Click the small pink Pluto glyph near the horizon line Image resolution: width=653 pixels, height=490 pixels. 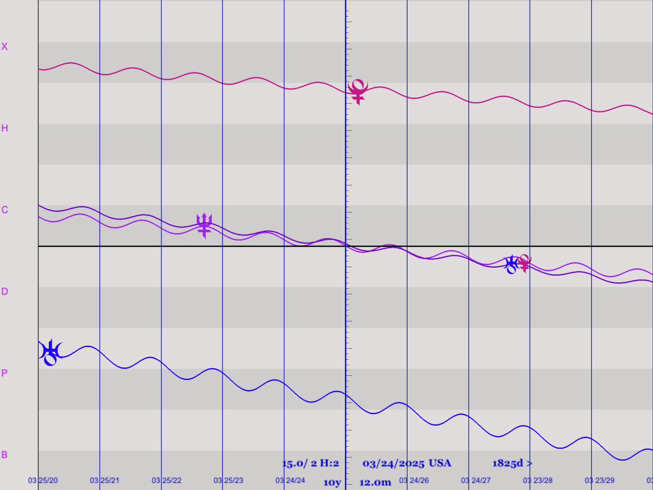pos(525,262)
